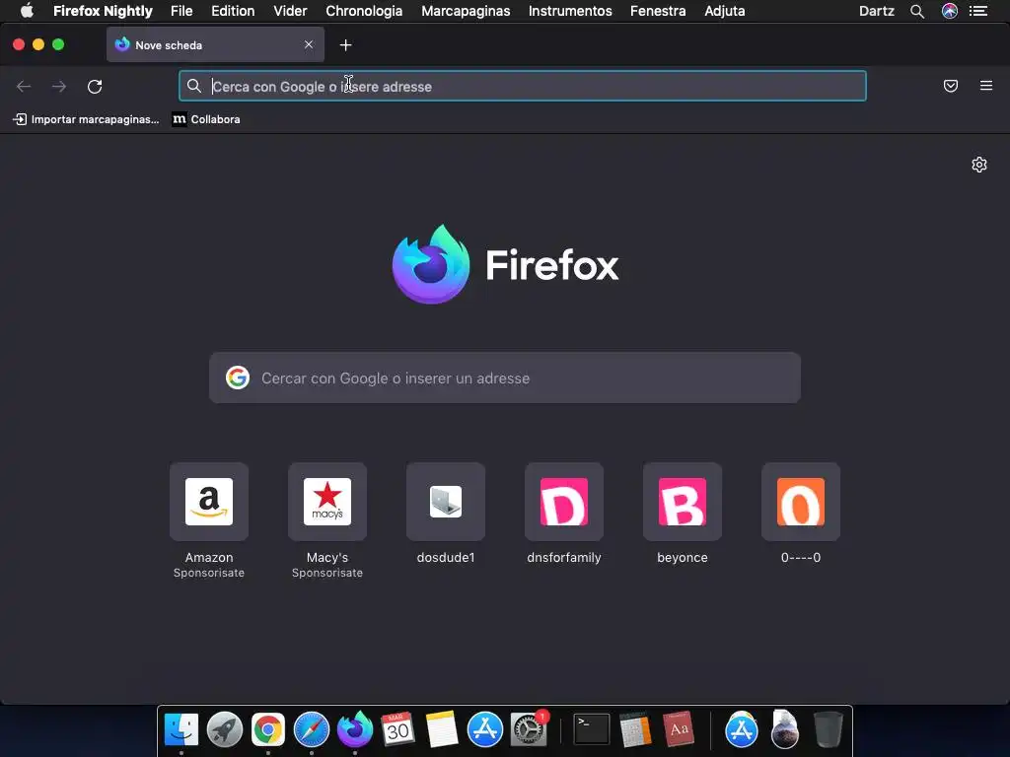Open the Macy's sponsored shortcut tile
1010x757 pixels.
(x=327, y=502)
